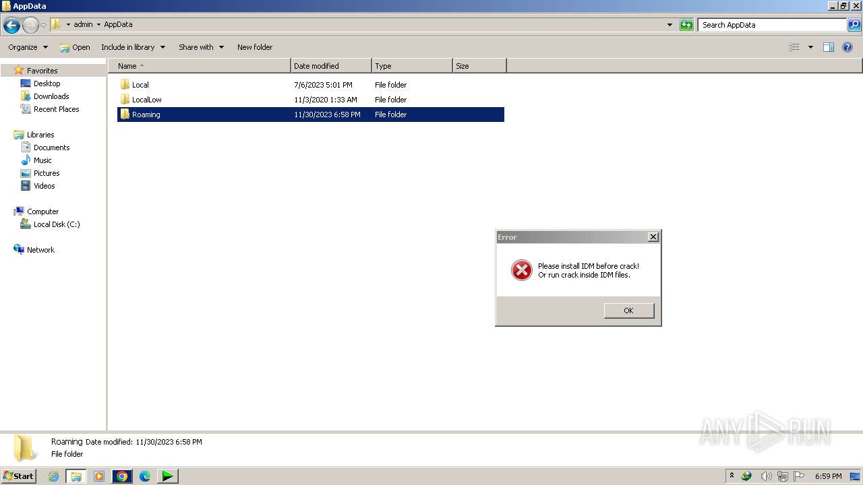The height and width of the screenshot is (485, 863).
Task: Launch Google Chrome from taskbar
Action: [x=122, y=476]
